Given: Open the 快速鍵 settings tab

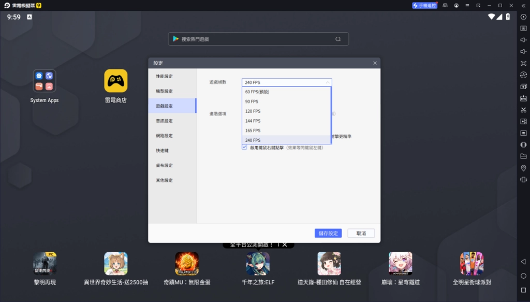Looking at the screenshot, I should [x=163, y=151].
